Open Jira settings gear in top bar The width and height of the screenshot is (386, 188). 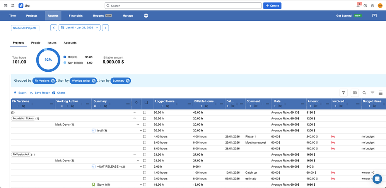tap(372, 6)
